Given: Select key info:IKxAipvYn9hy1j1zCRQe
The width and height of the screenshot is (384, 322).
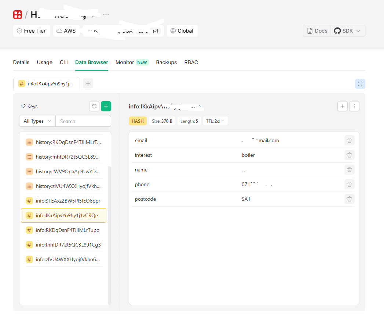Looking at the screenshot, I should 64,215.
